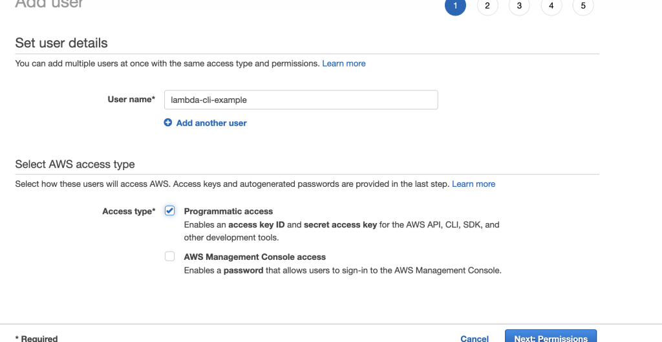
Task: Check AWS Management Console access option
Action: pyautogui.click(x=170, y=256)
